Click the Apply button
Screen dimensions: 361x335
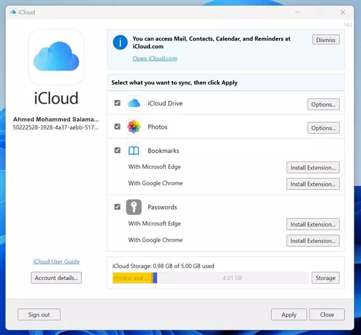289,315
